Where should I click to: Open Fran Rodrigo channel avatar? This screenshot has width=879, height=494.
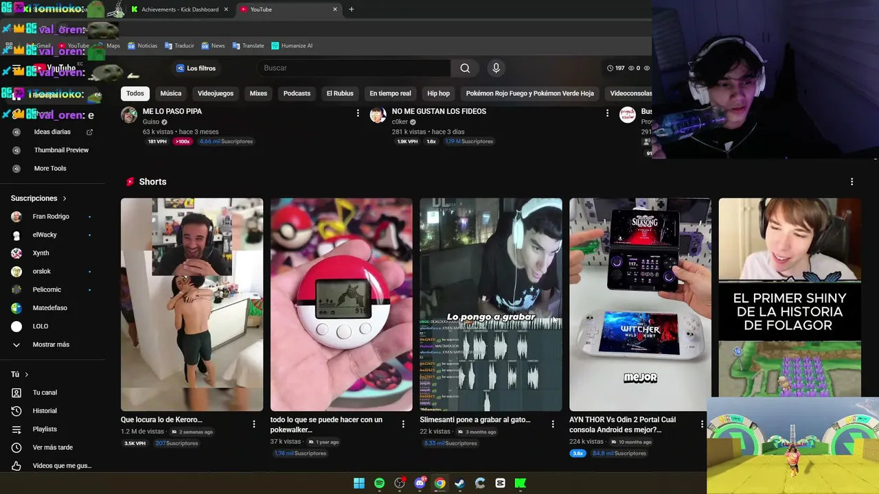tap(16, 217)
